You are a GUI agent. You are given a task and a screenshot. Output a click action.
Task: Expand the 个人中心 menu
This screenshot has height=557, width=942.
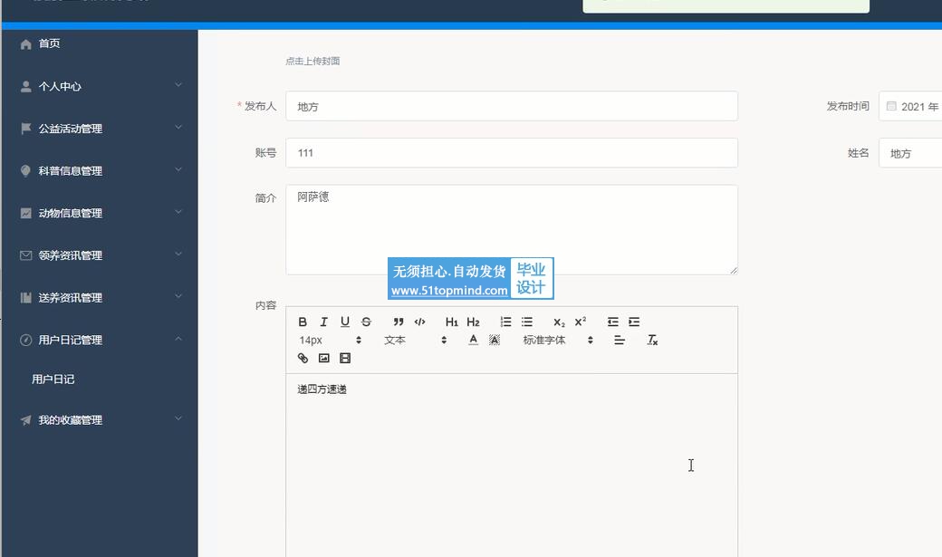pos(100,86)
